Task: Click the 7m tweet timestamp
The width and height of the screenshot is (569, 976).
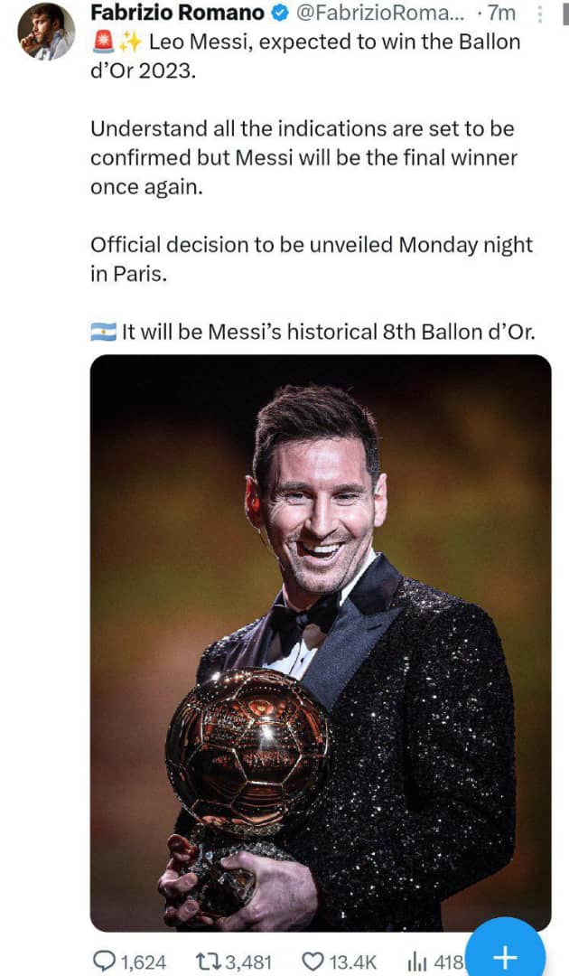Action: click(x=500, y=14)
